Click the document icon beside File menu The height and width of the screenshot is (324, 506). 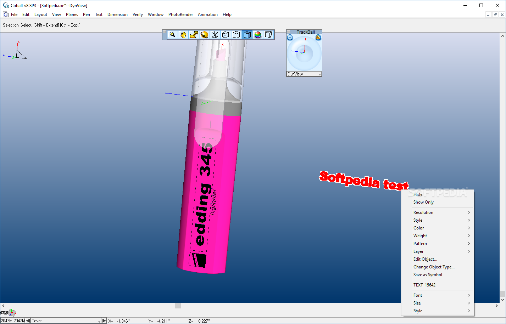click(6, 15)
